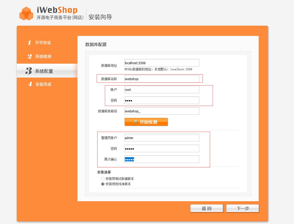
Task: Click the 数据库表前缀 field showing iwebshop_
Action: [162, 111]
